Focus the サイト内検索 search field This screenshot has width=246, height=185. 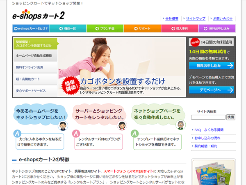click(208, 117)
